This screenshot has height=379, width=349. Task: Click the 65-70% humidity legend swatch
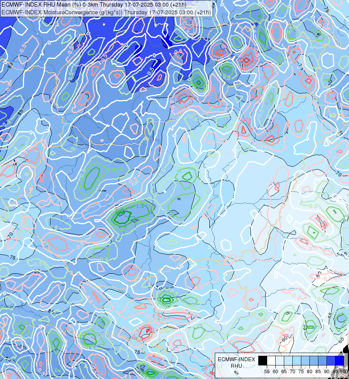288,360
